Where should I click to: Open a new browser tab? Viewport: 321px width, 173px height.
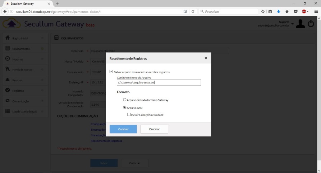(x=57, y=3)
